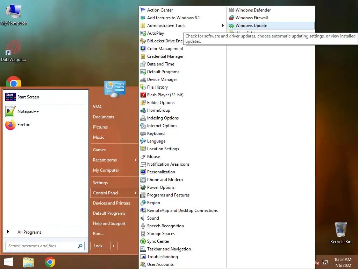The image size is (358, 269).
Task: Open Action Center flag icon
Action: pyautogui.click(x=143, y=10)
